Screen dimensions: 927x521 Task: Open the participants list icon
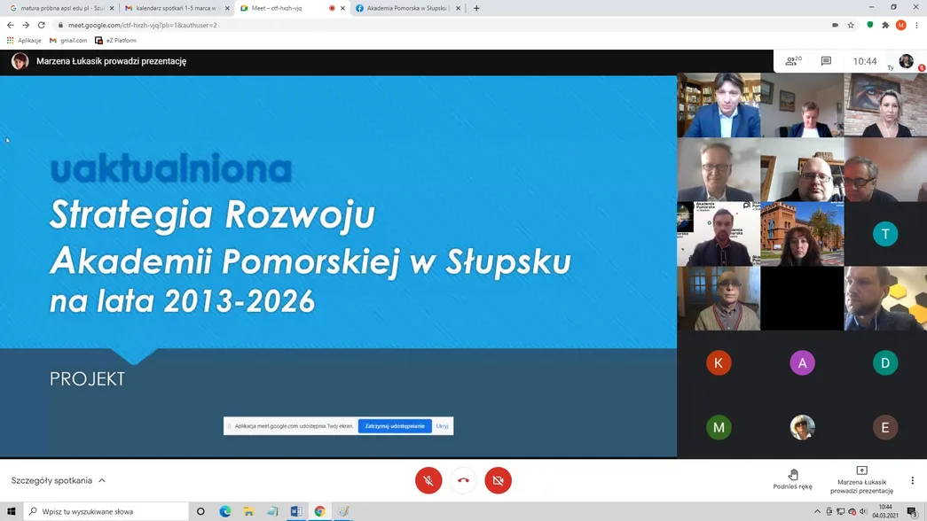tap(793, 61)
